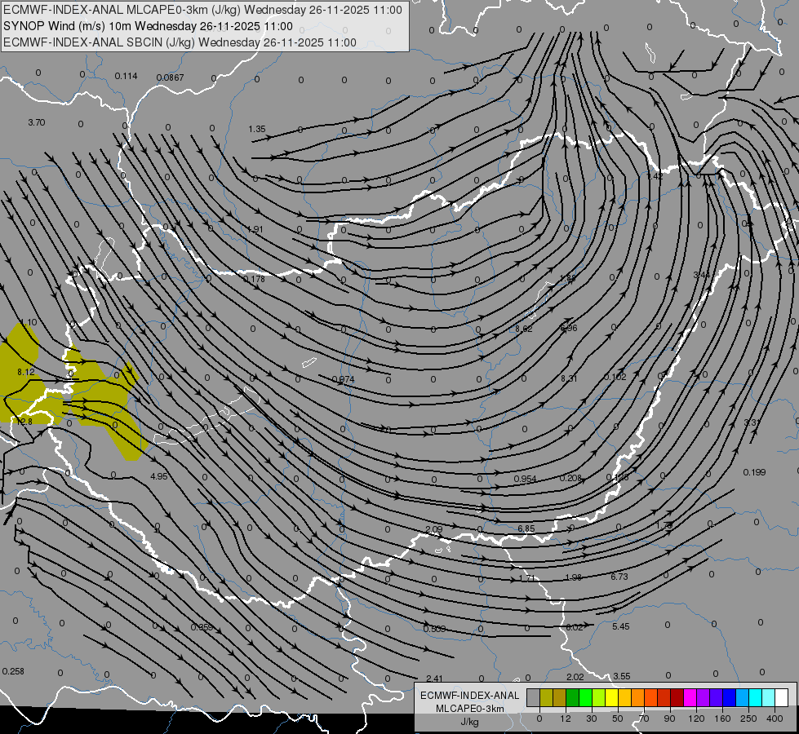This screenshot has height=734, width=799.
Task: Click the map value 3.70
Action: click(37, 123)
